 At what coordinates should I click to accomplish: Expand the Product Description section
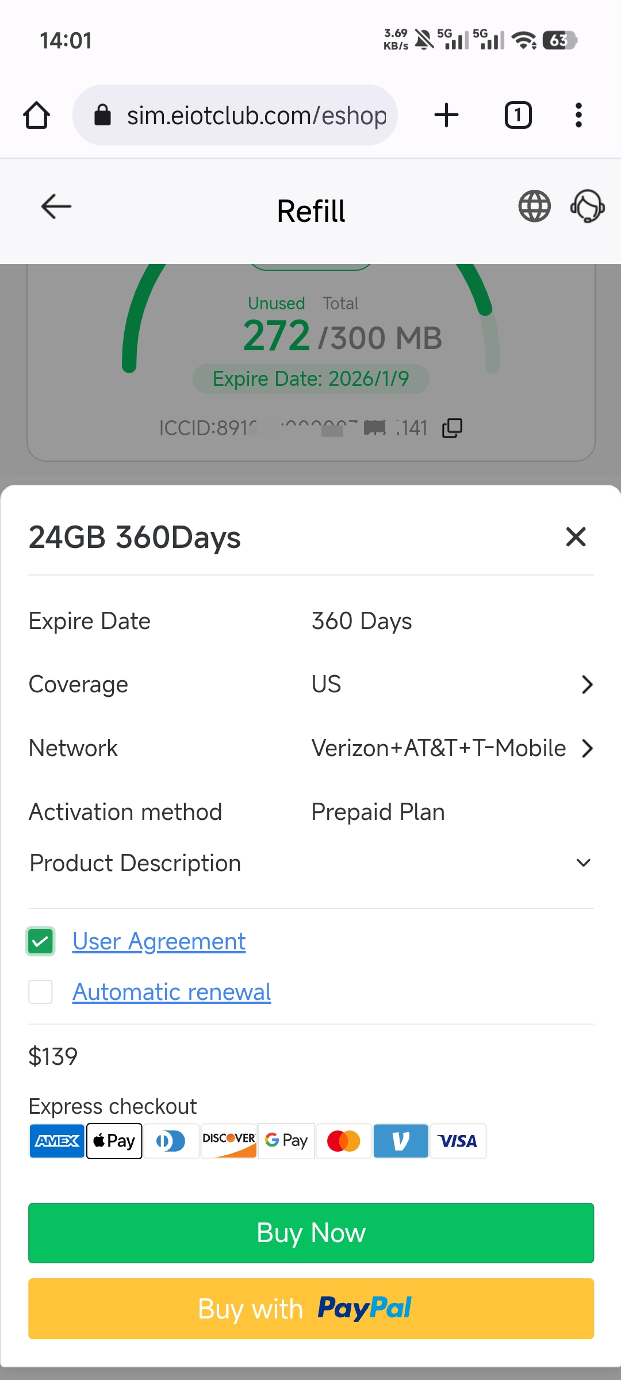coord(583,863)
